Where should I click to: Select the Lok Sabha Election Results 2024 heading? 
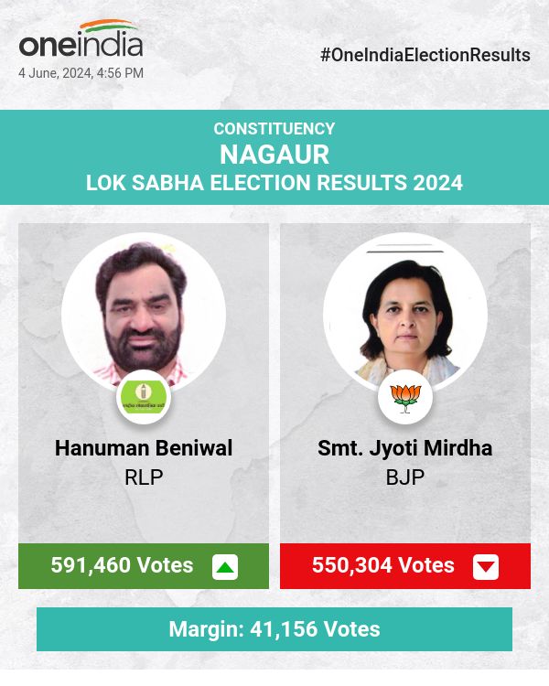[x=274, y=182]
